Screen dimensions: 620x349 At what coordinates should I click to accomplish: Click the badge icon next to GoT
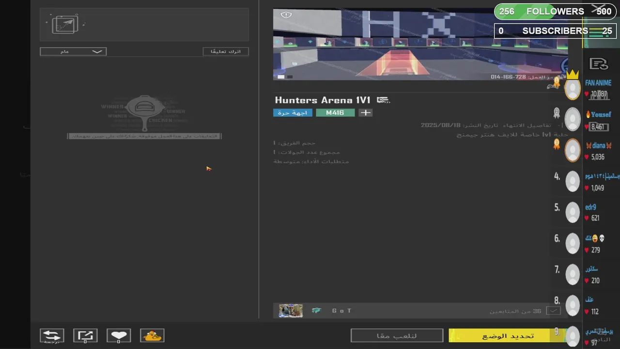tap(316, 311)
